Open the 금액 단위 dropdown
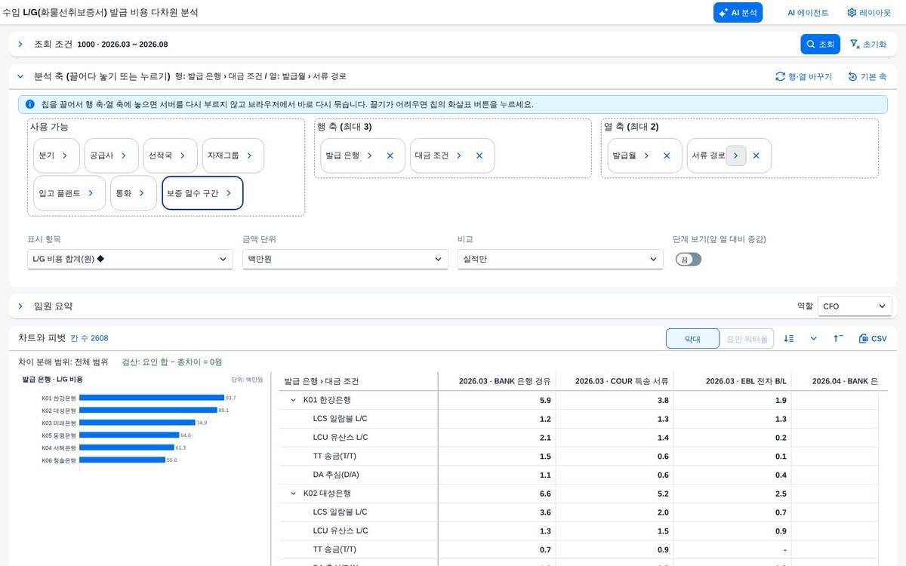The height and width of the screenshot is (566, 906). coord(345,260)
